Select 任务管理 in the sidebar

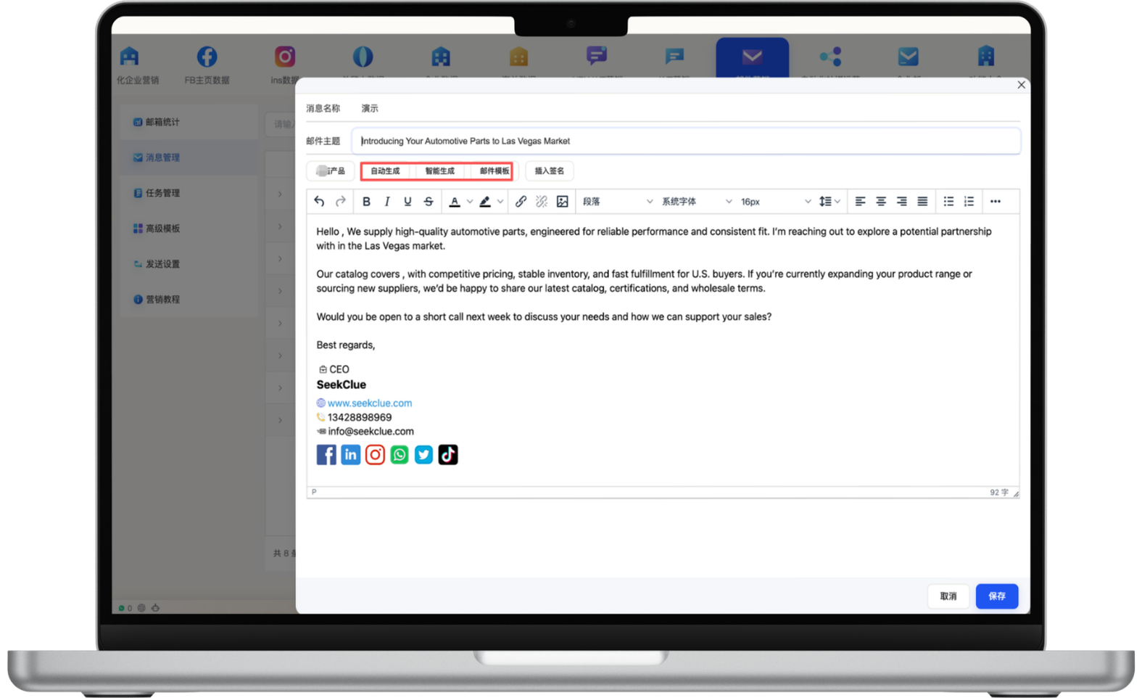[189, 193]
